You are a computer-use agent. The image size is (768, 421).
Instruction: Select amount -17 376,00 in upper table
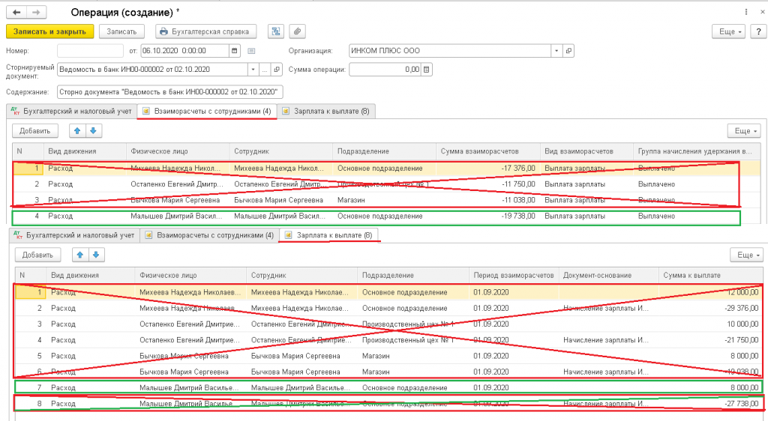click(517, 169)
